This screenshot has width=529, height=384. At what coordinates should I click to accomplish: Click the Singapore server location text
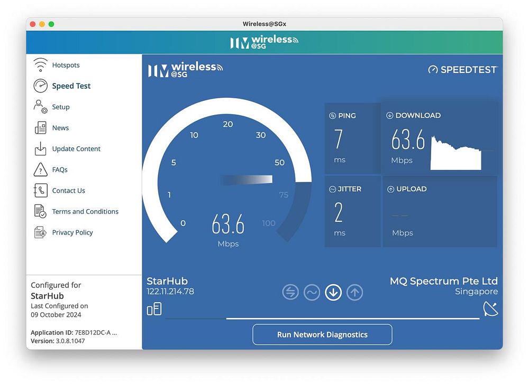[476, 292]
